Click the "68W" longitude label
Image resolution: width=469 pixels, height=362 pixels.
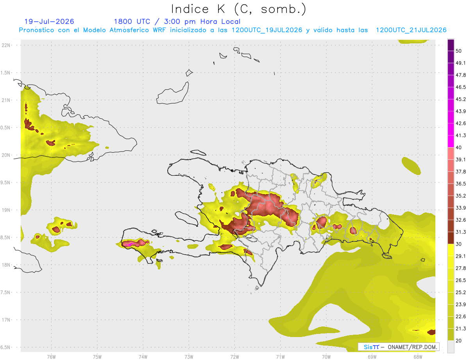(418, 357)
